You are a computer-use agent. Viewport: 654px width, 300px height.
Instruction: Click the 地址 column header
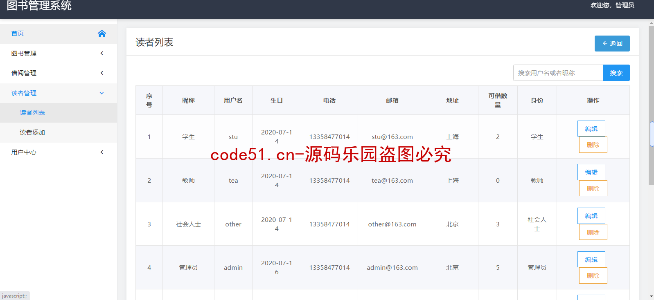click(452, 100)
